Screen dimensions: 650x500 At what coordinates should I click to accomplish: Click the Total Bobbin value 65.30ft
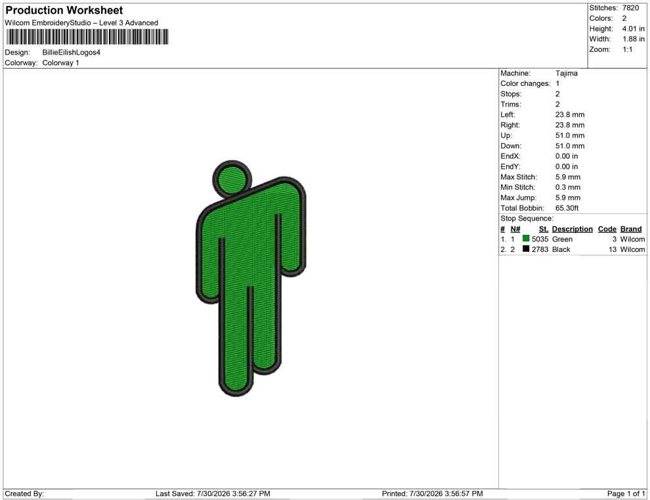click(x=567, y=208)
